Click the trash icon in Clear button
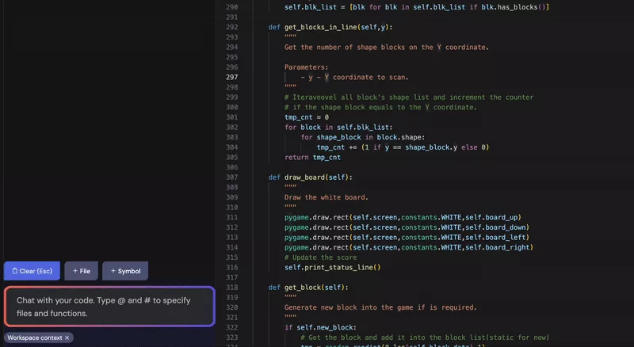This screenshot has width=634, height=347. pos(14,271)
